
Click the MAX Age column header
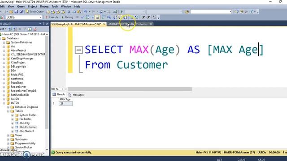[x=65, y=99]
